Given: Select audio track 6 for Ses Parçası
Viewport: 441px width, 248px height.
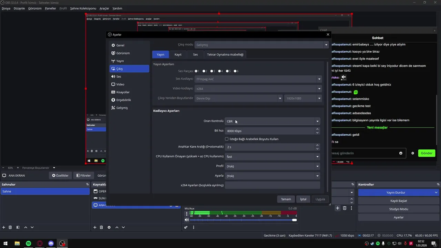Looking at the screenshot, I should point(235,71).
